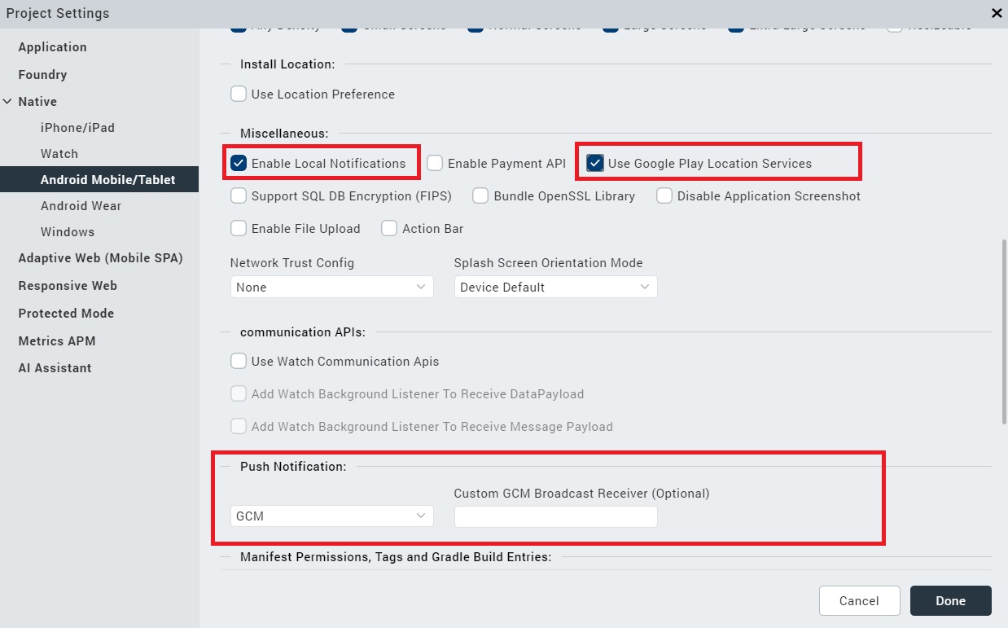Viewport: 1008px width, 628px height.
Task: Check Support SQL DB Encryption (FIPS)
Action: 239,195
